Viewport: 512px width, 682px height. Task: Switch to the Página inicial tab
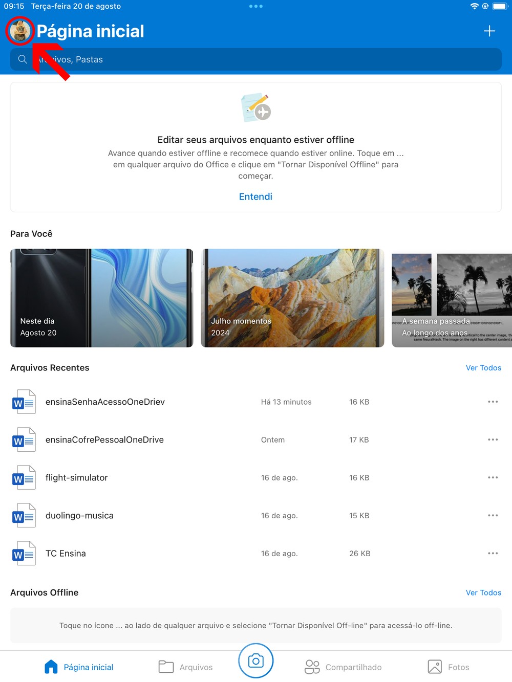coord(78,667)
